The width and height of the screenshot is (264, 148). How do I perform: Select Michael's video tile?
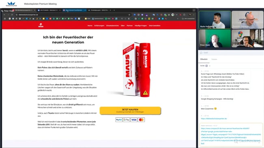[x=247, y=38]
